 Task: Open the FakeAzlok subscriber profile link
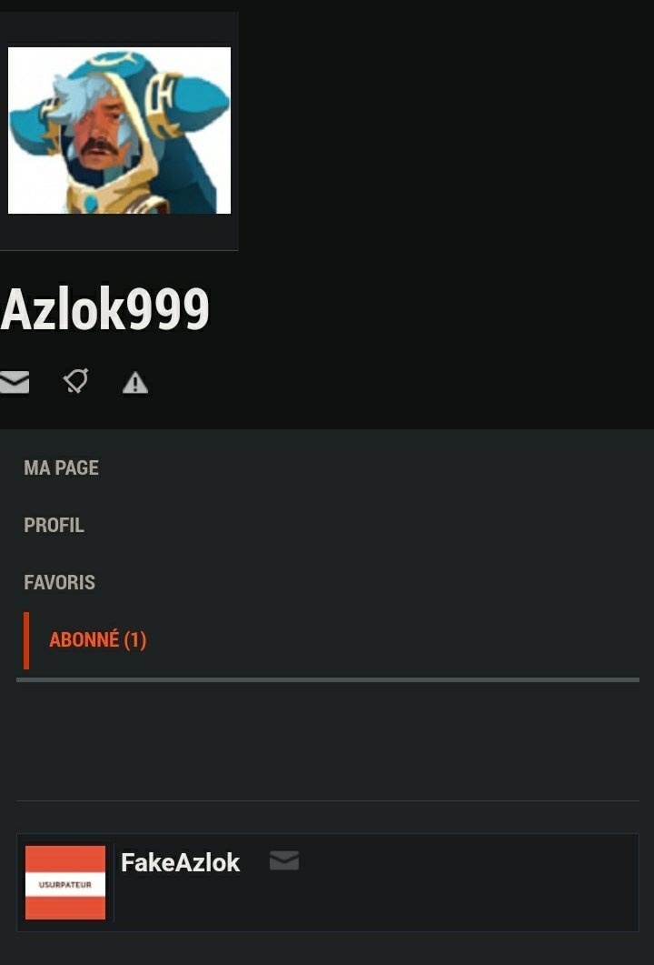pos(180,863)
